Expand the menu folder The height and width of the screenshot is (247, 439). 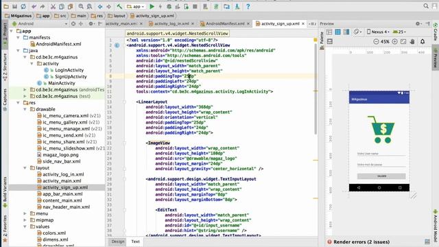tap(25, 213)
